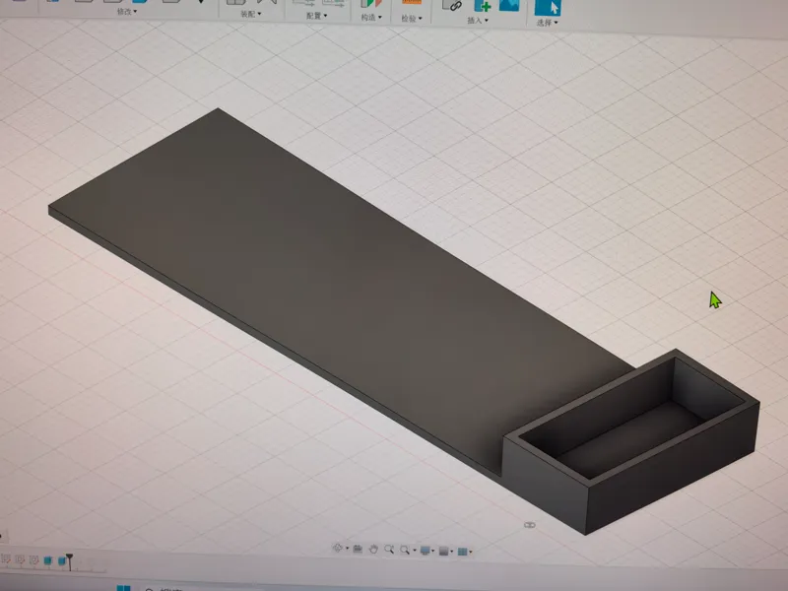Open the 选择 (Select) dropdown menu
This screenshot has height=591, width=788.
(x=547, y=23)
